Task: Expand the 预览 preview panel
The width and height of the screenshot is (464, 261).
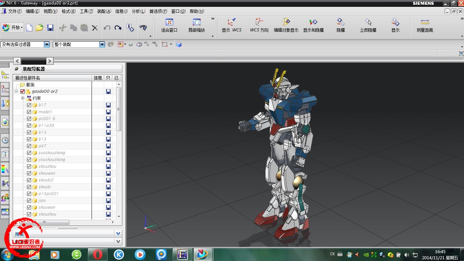Action: 118,234
